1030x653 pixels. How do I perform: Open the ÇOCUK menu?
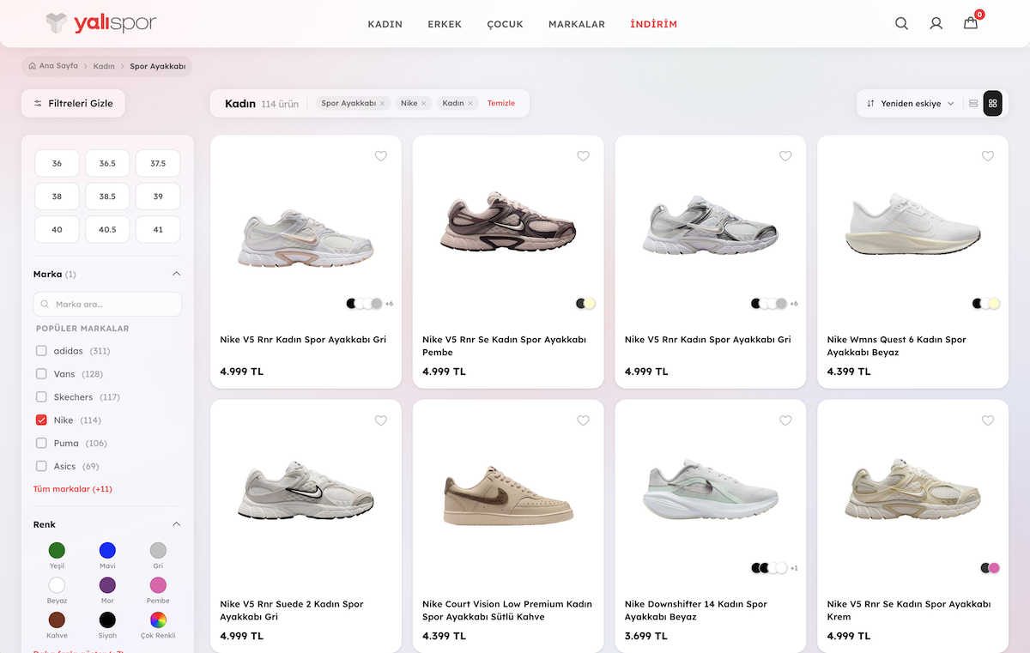(x=505, y=24)
